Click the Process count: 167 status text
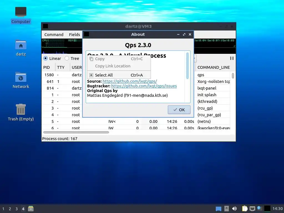 point(60,139)
